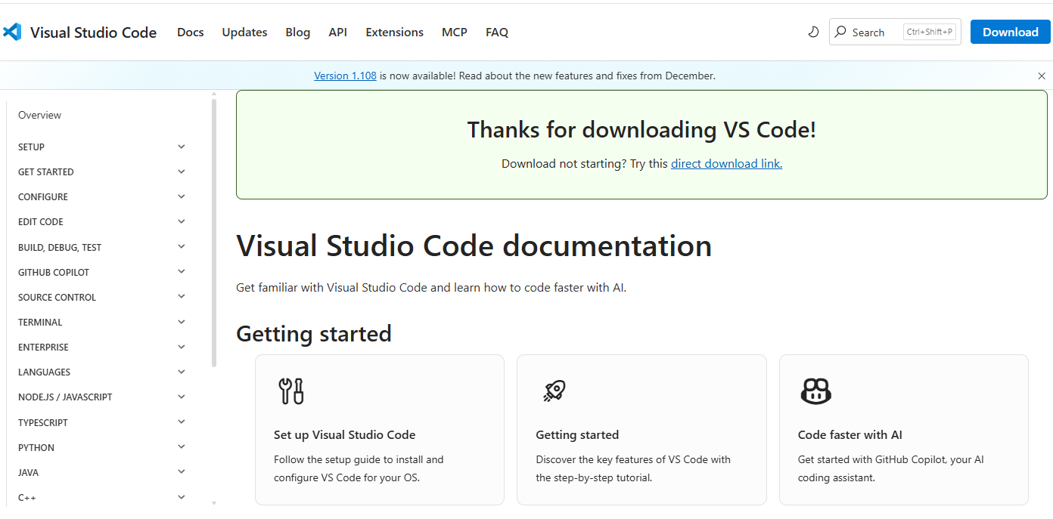This screenshot has height=519, width=1053.
Task: Switch to the Updates page
Action: tap(244, 32)
